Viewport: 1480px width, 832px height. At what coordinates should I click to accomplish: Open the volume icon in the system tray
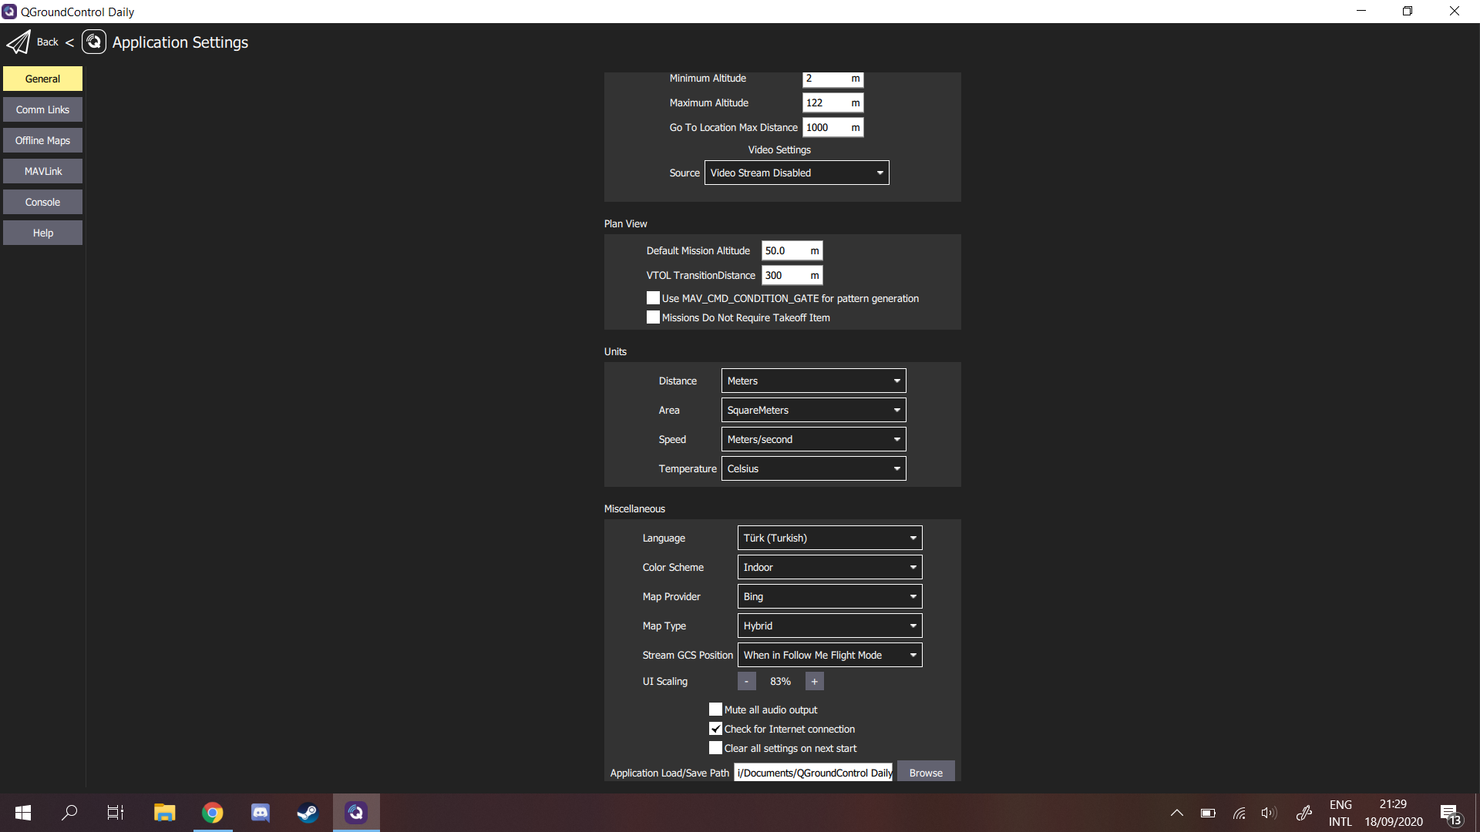[1269, 812]
